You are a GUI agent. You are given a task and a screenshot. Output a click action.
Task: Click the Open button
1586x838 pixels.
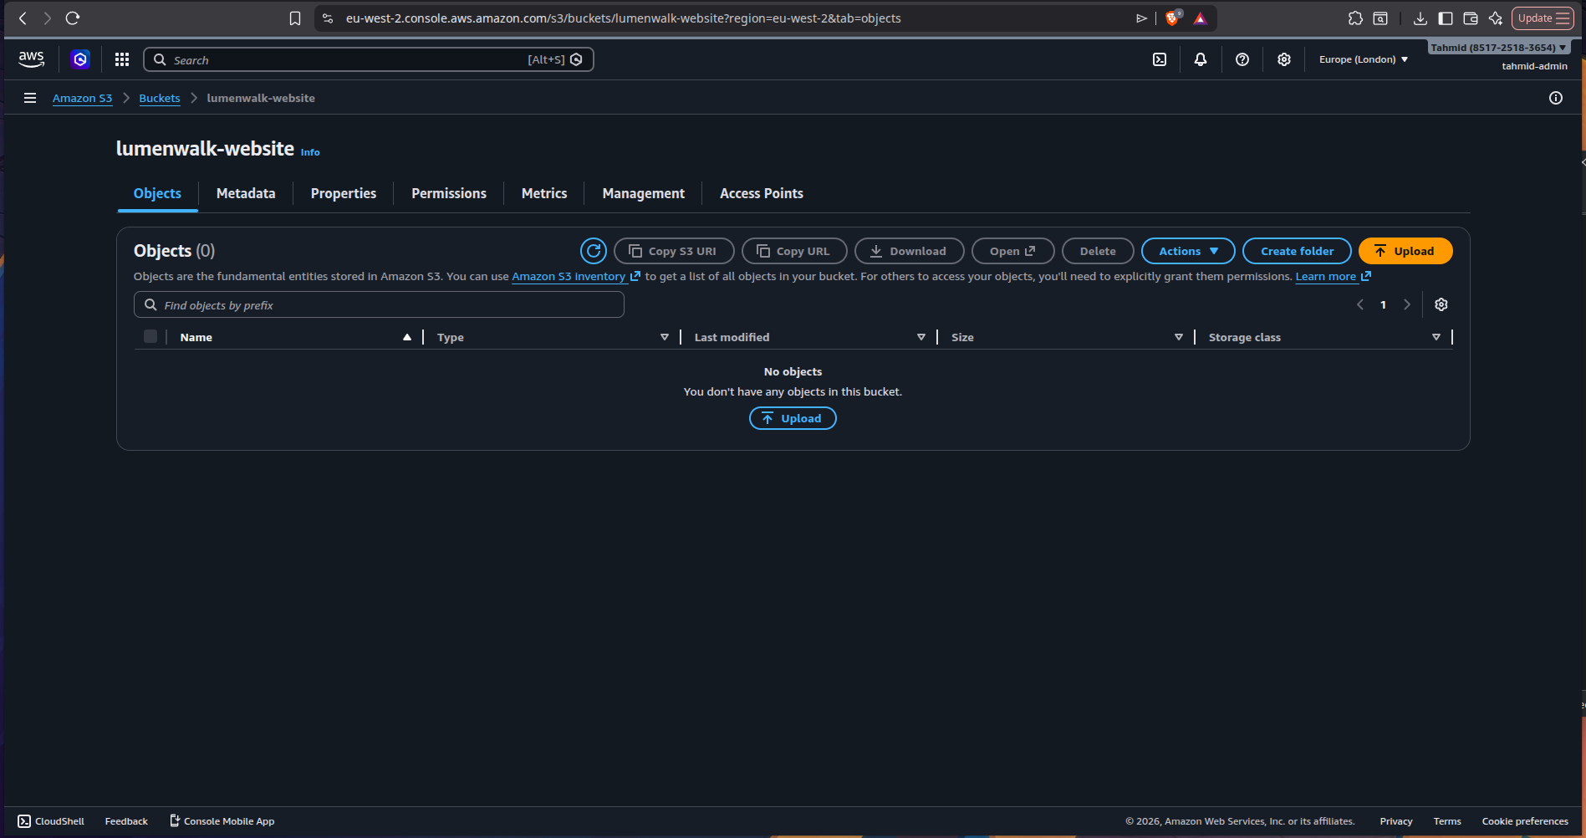tap(1012, 251)
